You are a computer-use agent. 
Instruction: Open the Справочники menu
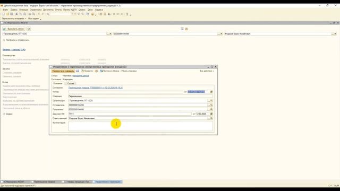click(x=36, y=10)
